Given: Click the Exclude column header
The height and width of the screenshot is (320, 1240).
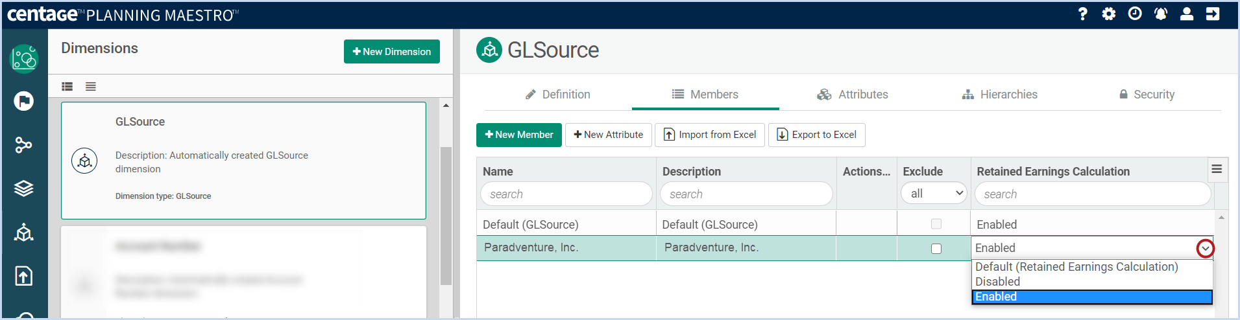Looking at the screenshot, I should coord(923,172).
